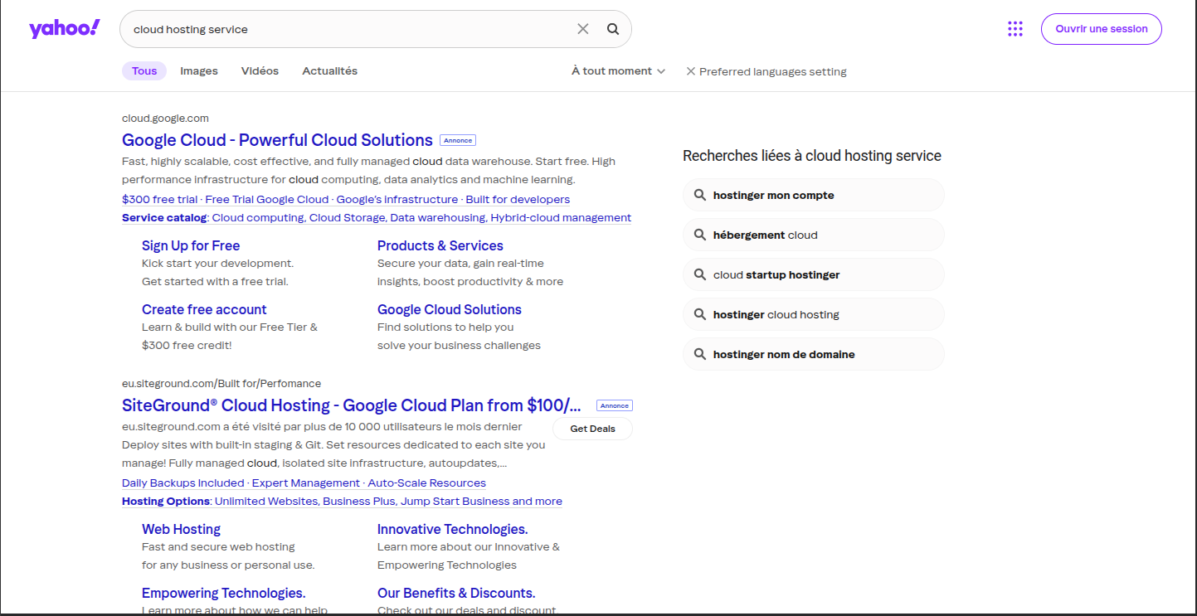Select related search hostinger nom de domaine
This screenshot has width=1197, height=616.
(x=813, y=354)
